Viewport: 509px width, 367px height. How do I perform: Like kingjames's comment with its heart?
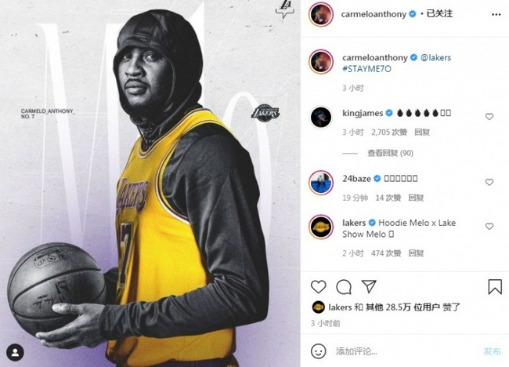(489, 116)
